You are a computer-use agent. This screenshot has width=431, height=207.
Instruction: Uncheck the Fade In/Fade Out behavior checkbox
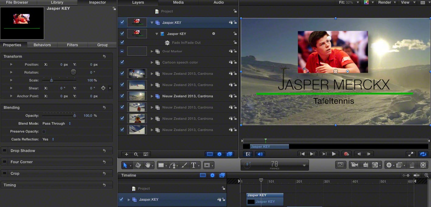point(122,43)
